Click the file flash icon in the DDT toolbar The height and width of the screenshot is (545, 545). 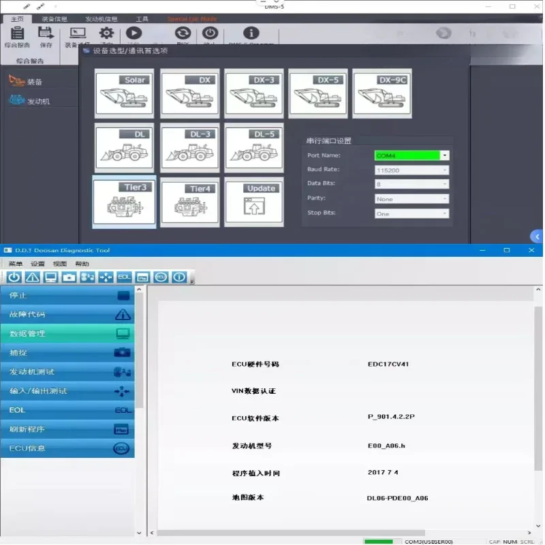pyautogui.click(x=142, y=277)
